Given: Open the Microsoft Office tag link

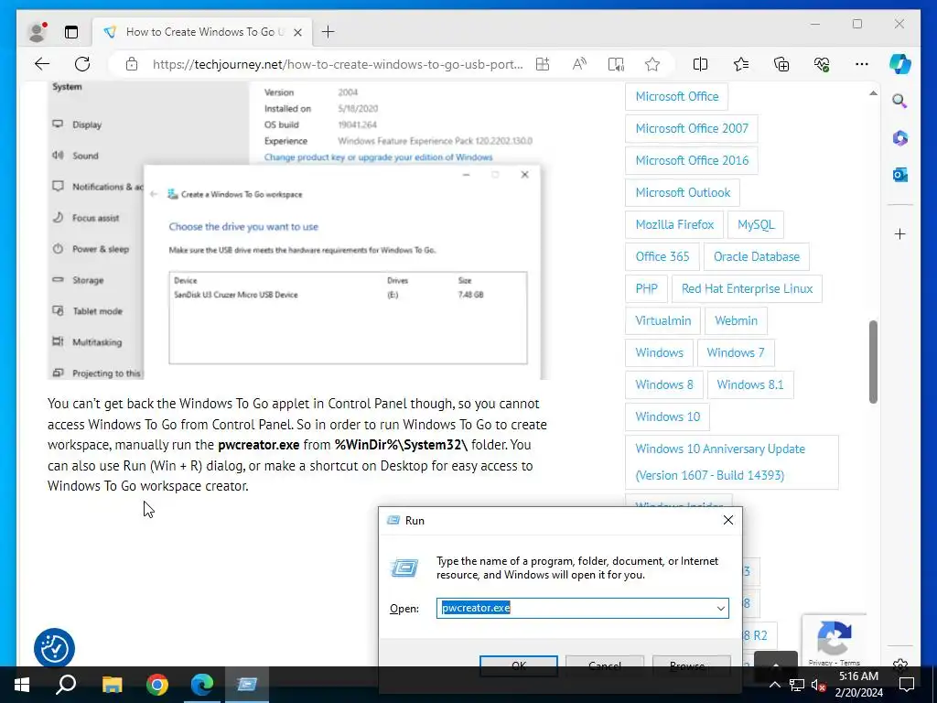Looking at the screenshot, I should 676,96.
